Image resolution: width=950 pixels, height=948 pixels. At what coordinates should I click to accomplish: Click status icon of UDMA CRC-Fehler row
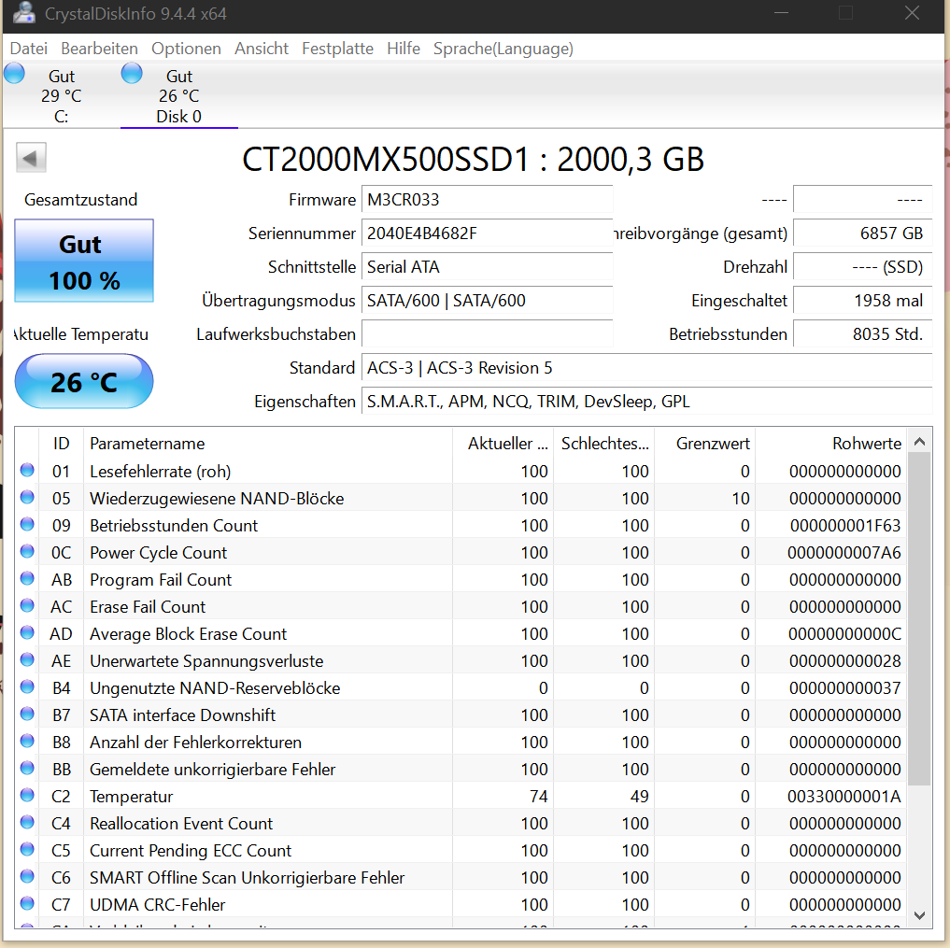click(27, 903)
